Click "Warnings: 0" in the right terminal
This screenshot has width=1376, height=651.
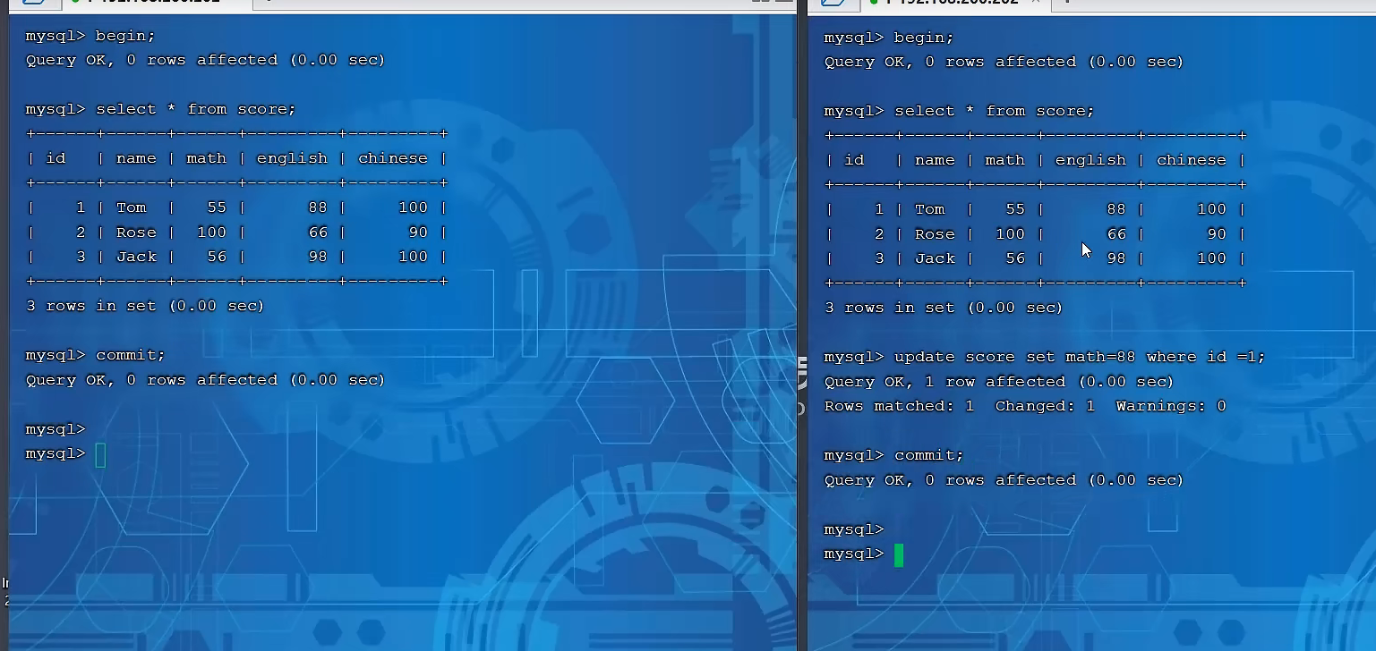pyautogui.click(x=1171, y=406)
